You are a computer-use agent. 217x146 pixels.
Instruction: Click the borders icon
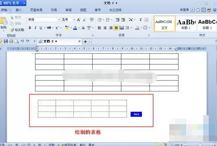point(145,28)
